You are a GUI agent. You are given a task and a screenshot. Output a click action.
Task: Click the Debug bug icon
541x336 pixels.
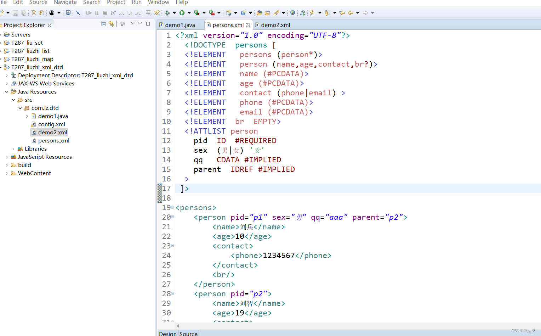pos(167,13)
